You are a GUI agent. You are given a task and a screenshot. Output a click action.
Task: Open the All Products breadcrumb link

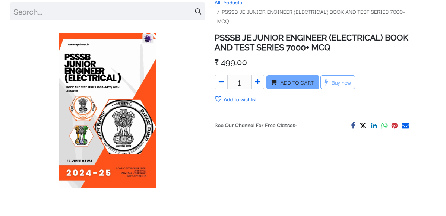pos(228,3)
